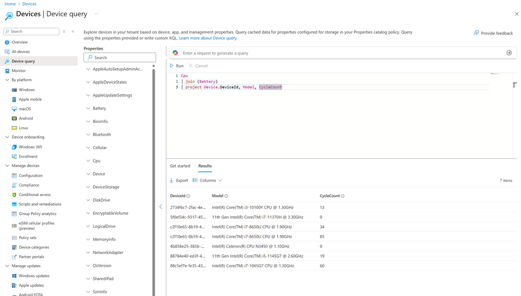
Task: Click the sidebar Search field
Action: [31, 31]
